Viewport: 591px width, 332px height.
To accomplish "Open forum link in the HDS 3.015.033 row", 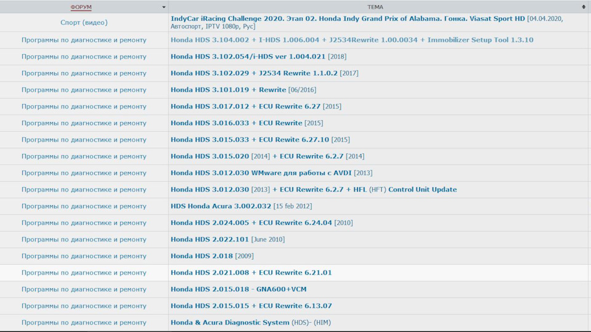I will [84, 139].
